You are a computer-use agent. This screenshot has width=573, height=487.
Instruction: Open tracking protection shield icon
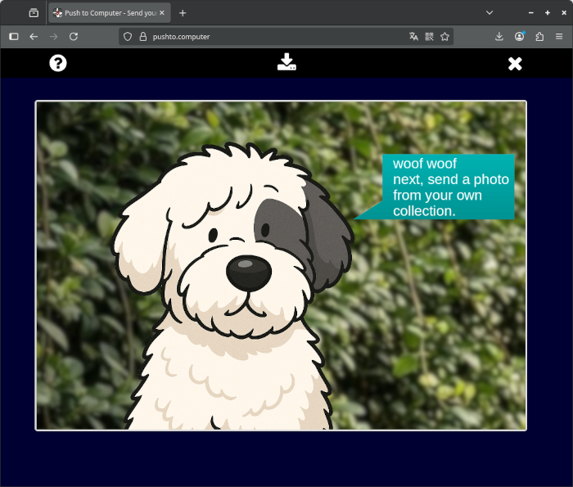click(128, 37)
